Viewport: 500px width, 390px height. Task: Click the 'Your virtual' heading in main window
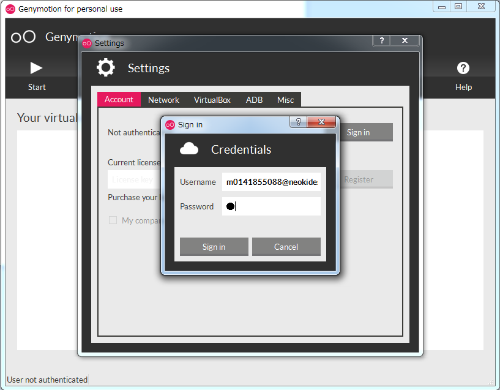(x=47, y=118)
